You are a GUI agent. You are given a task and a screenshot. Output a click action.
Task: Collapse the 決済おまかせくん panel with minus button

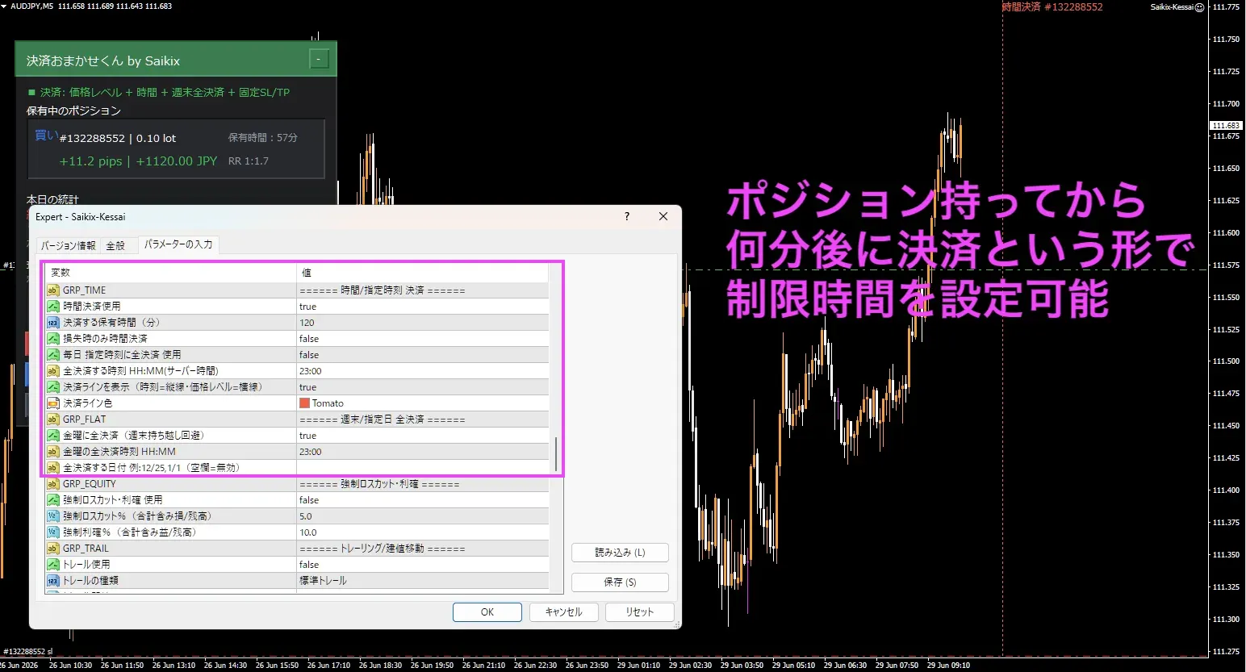point(319,60)
